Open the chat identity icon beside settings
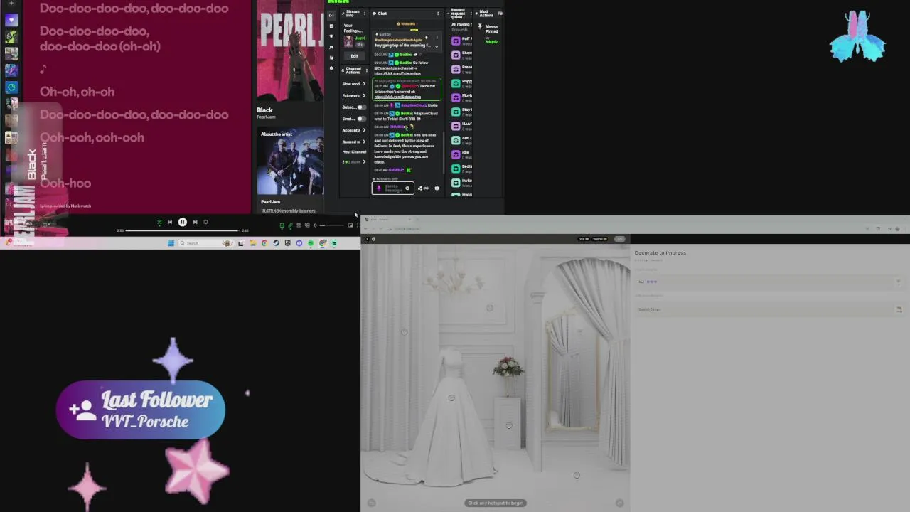Screen dimensions: 910x512 (423, 188)
